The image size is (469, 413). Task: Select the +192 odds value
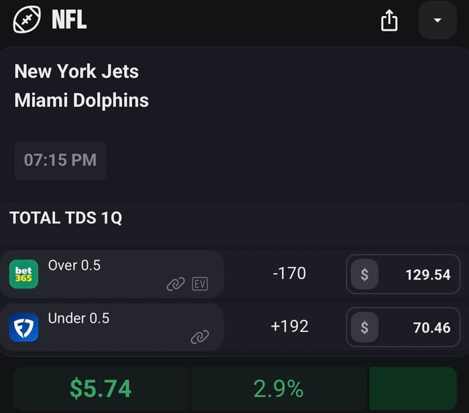pyautogui.click(x=289, y=326)
